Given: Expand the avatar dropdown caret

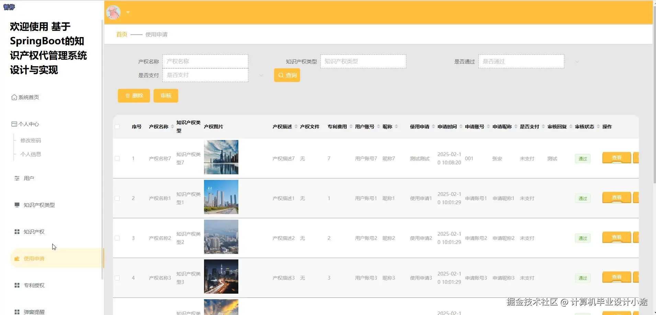Looking at the screenshot, I should pyautogui.click(x=128, y=12).
